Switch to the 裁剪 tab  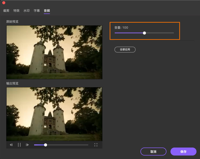[6, 11]
